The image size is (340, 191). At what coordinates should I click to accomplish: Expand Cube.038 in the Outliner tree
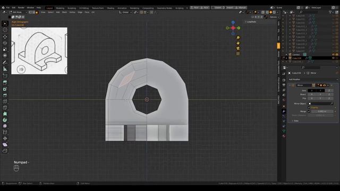point(286,58)
